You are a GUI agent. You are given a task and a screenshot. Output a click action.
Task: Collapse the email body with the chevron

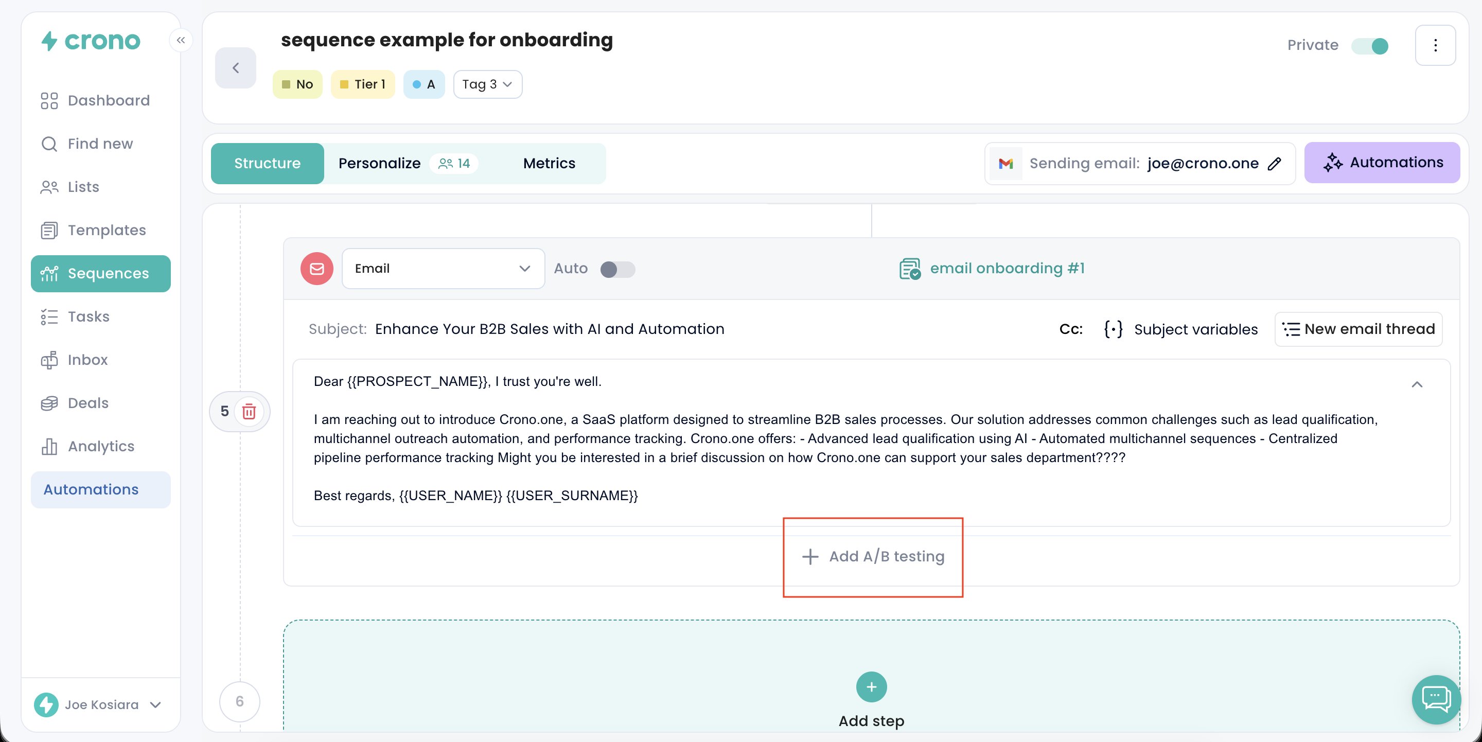pyautogui.click(x=1417, y=384)
